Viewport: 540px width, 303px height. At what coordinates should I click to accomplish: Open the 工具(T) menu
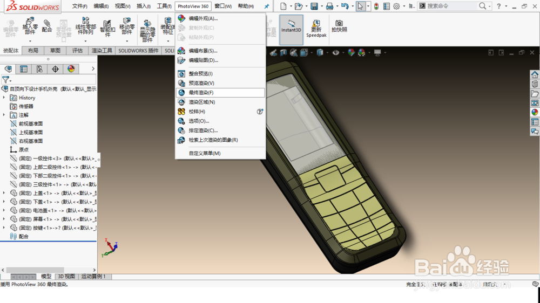tap(164, 6)
